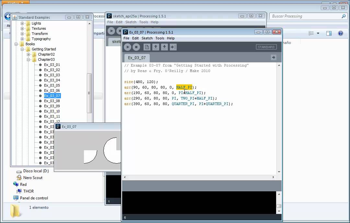Toggle the Explorer preview pane icon
350x223 pixels.
coord(329,33)
